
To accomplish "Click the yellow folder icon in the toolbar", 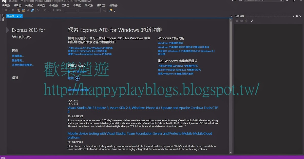I will (x=111, y=10).
